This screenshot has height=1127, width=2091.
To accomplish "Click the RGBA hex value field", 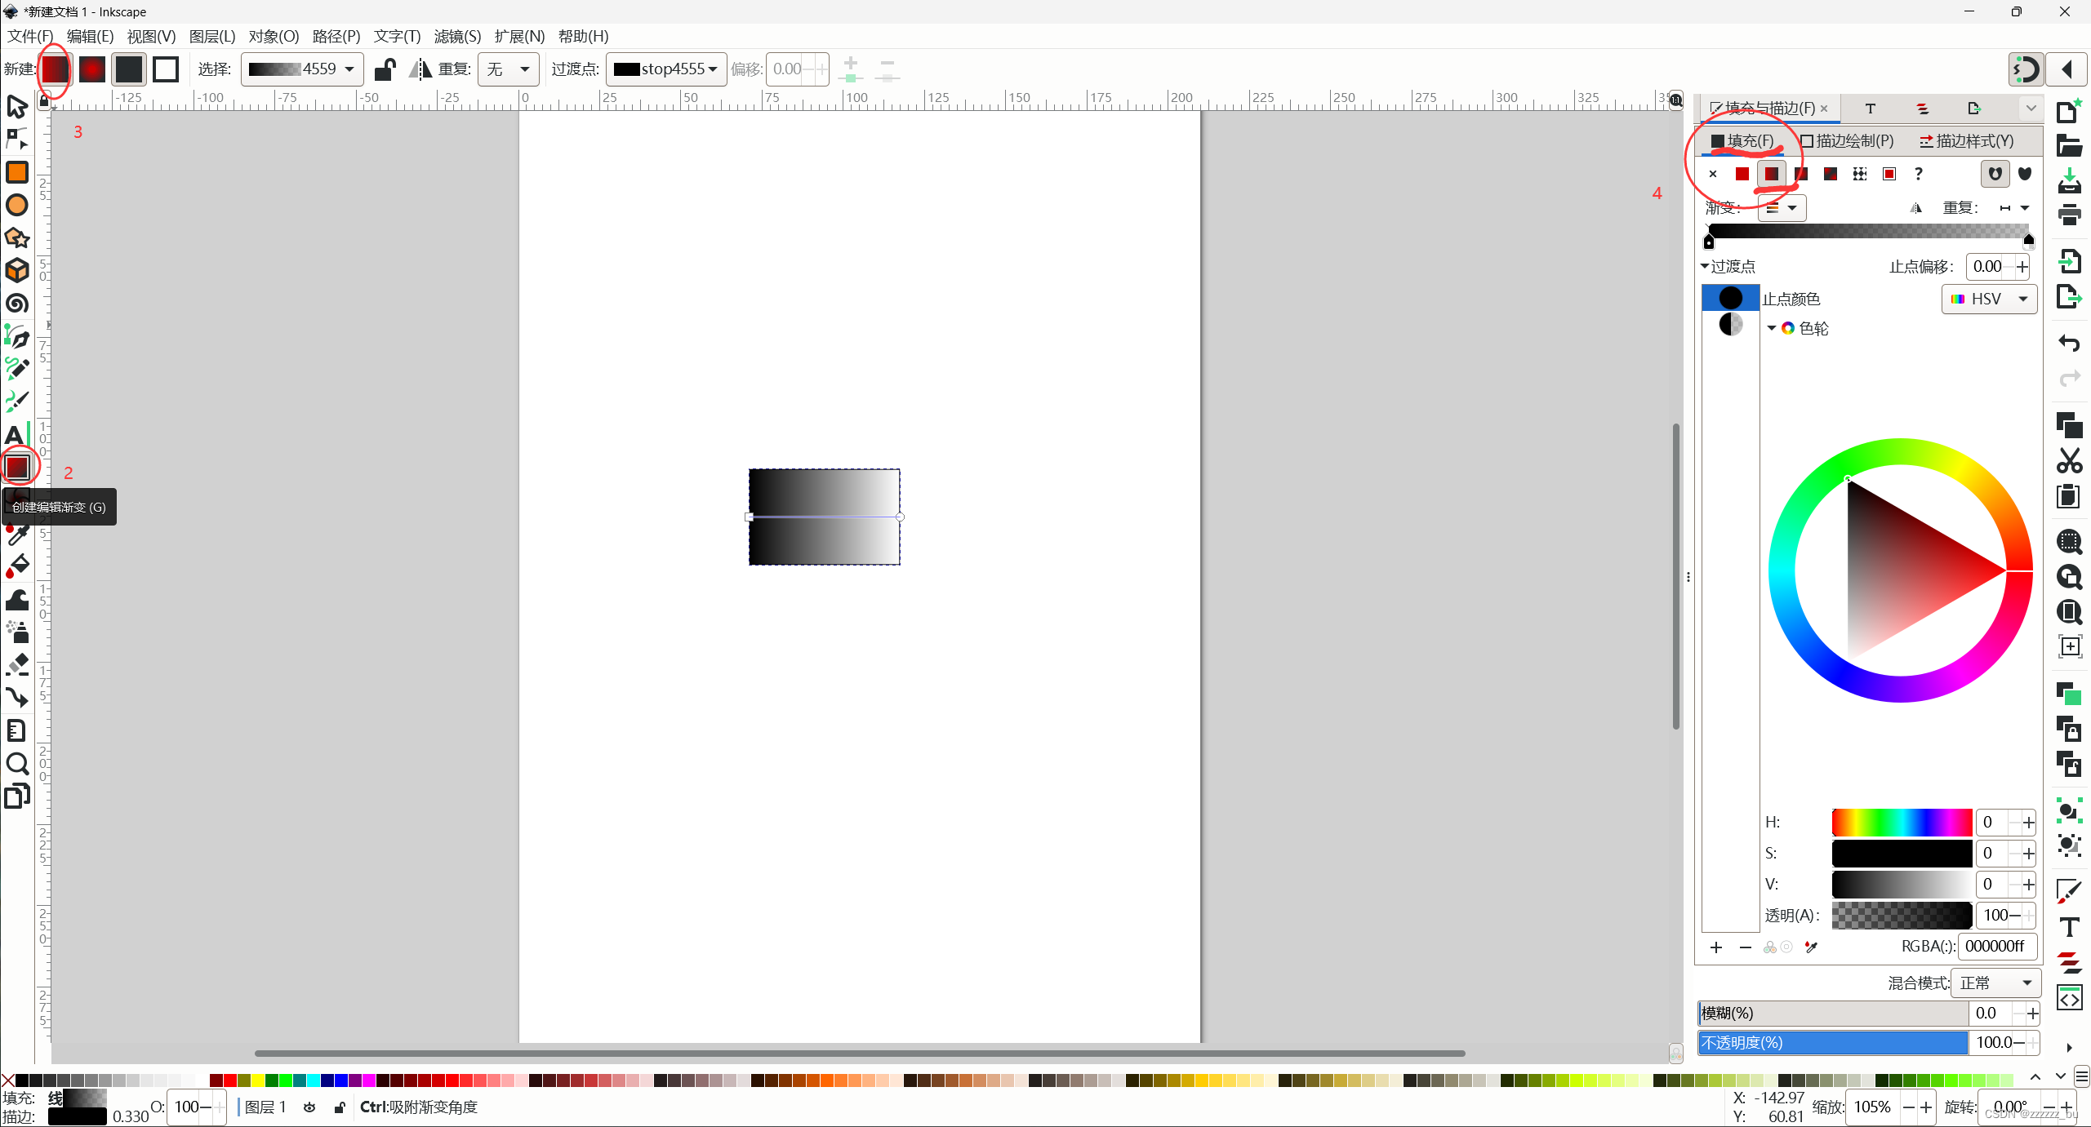I will (1995, 947).
